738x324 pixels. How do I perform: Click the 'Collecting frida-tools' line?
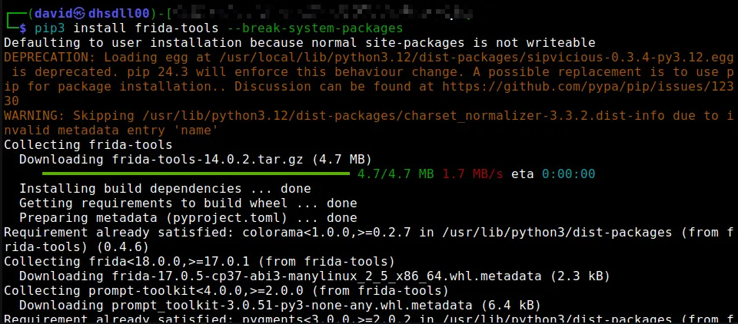[x=88, y=145]
